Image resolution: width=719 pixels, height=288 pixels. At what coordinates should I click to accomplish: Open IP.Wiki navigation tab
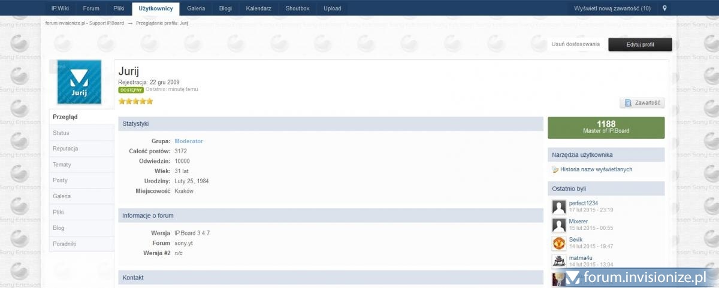click(61, 8)
